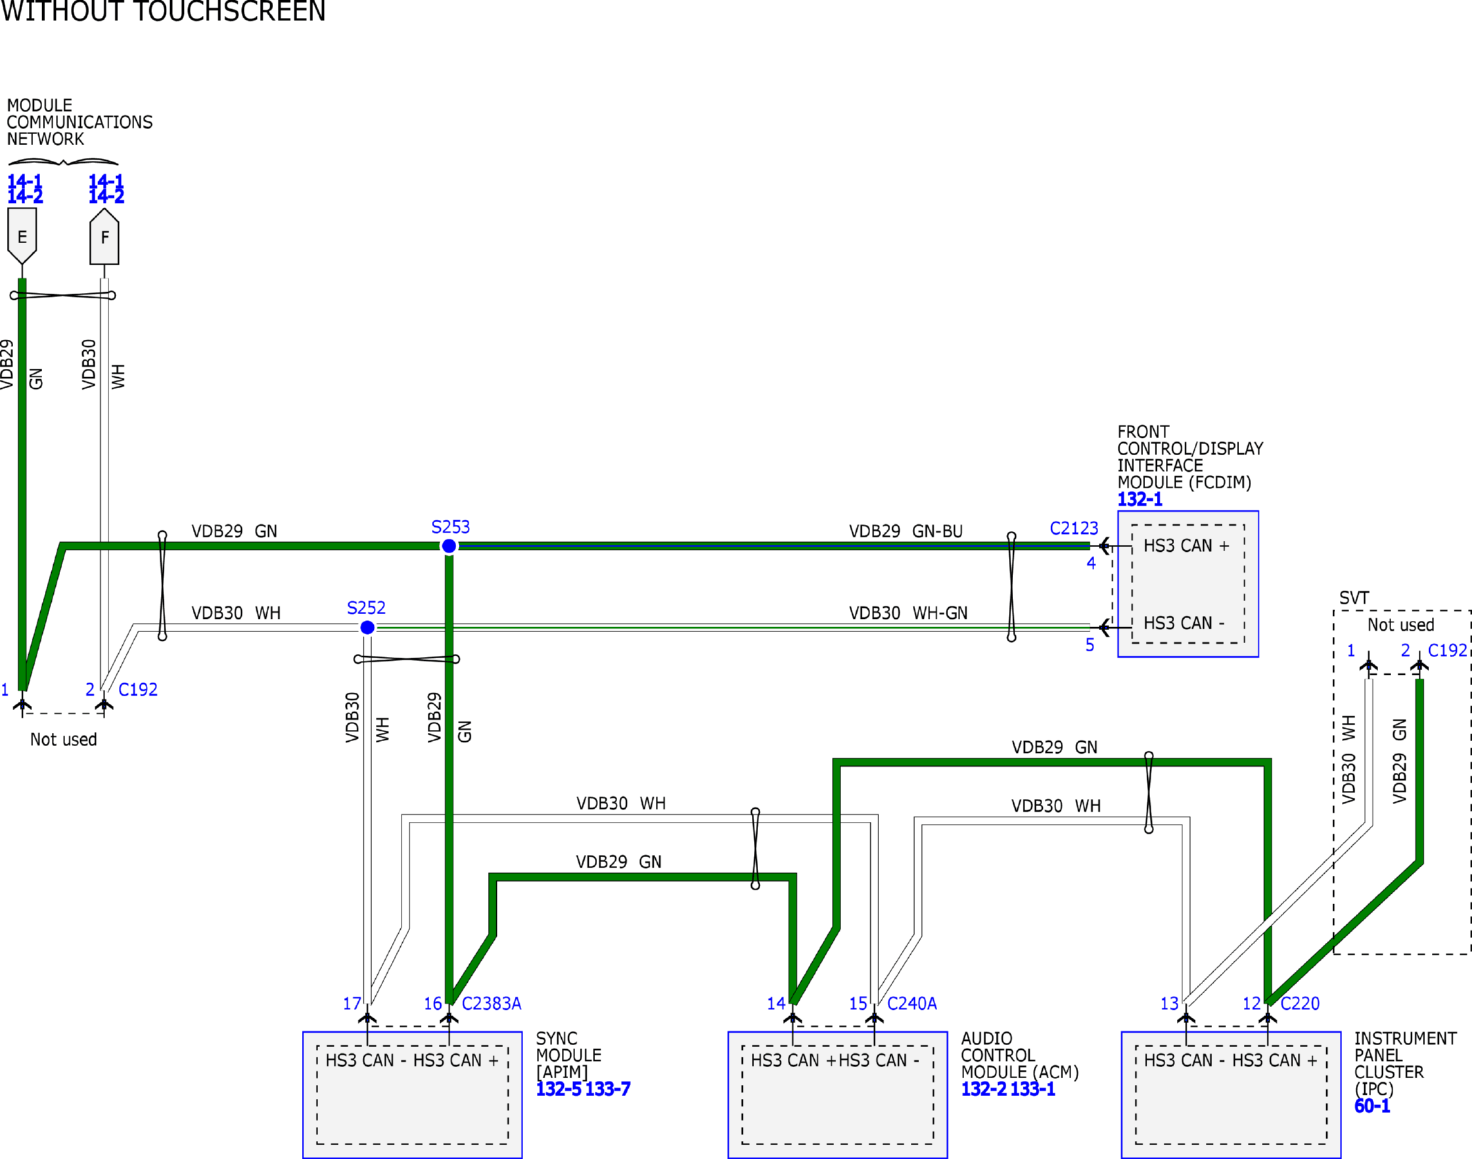Image resolution: width=1472 pixels, height=1159 pixels.
Task: Click the FCDIM module box
Action: (x=1187, y=584)
